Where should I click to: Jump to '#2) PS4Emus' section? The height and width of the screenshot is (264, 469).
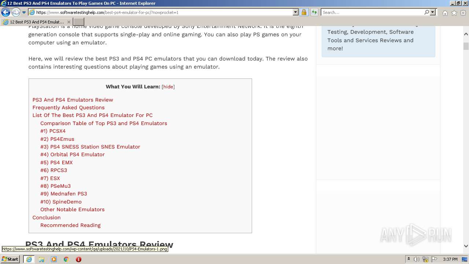[x=57, y=139]
